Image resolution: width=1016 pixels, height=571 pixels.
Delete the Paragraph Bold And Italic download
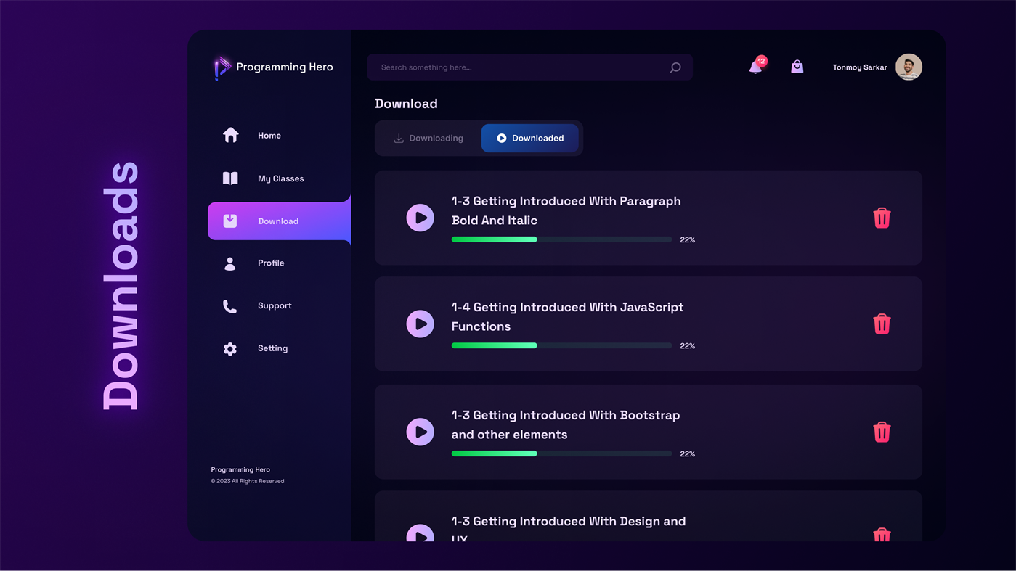coord(882,217)
